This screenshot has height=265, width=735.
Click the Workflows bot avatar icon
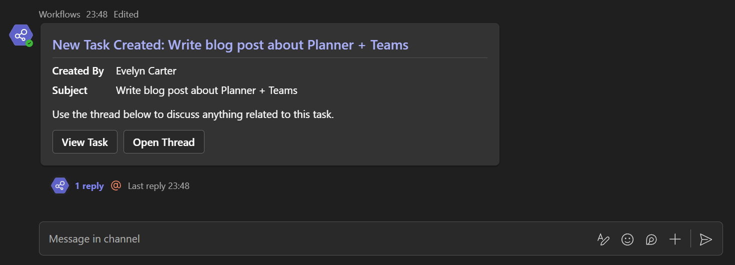point(21,35)
